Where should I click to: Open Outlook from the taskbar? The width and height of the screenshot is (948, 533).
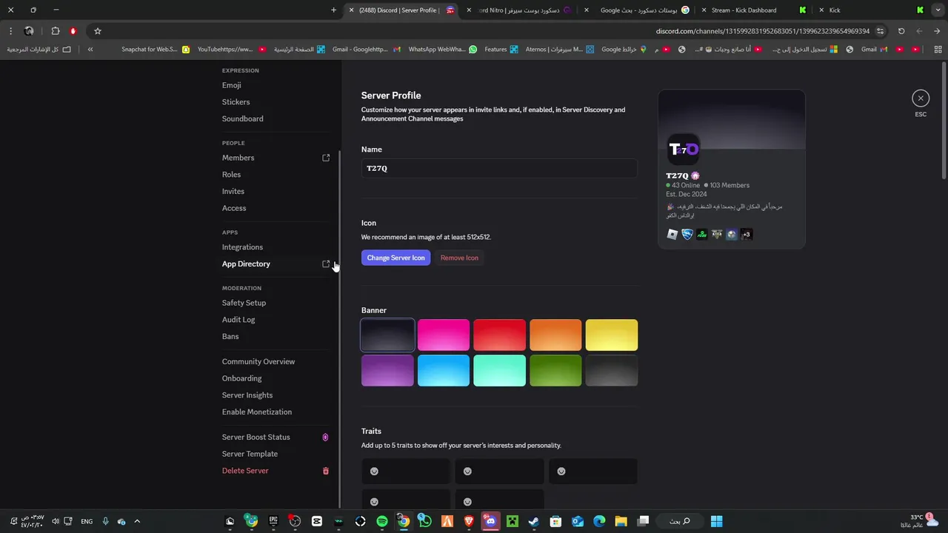pos(577,521)
